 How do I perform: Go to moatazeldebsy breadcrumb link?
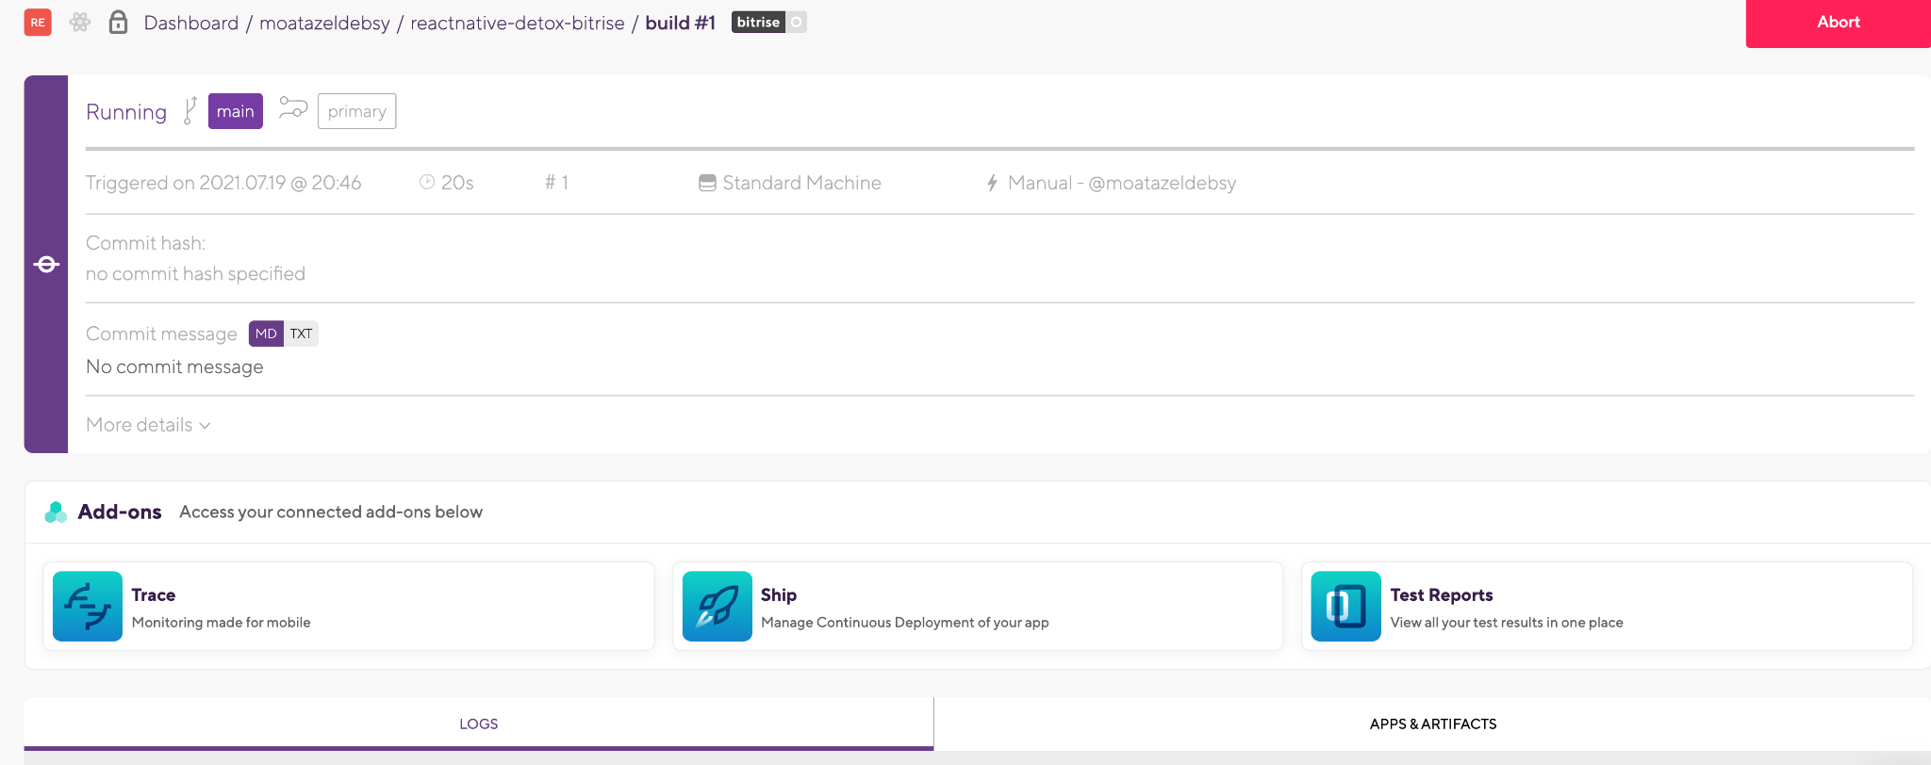click(324, 23)
